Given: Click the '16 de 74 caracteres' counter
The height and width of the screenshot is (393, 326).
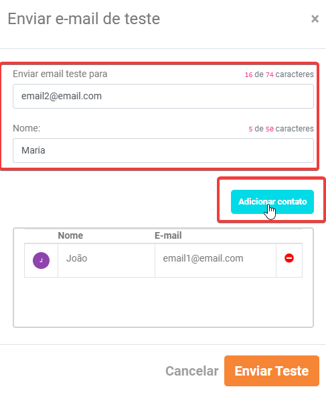Looking at the screenshot, I should click(x=279, y=74).
